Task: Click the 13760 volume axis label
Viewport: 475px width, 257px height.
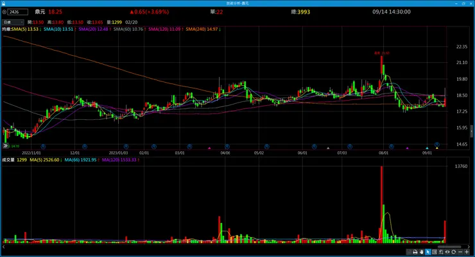Action: pos(461,166)
